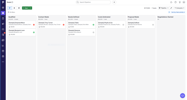
Task: Click grey activity icon on SoRock deal
Action: click(x=153, y=25)
